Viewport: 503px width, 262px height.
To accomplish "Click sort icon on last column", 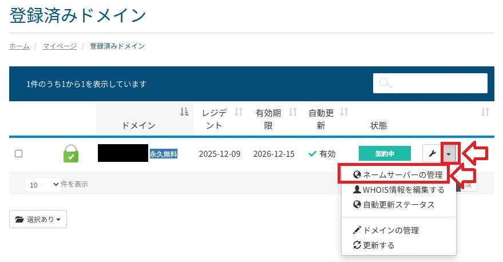I will [x=485, y=112].
